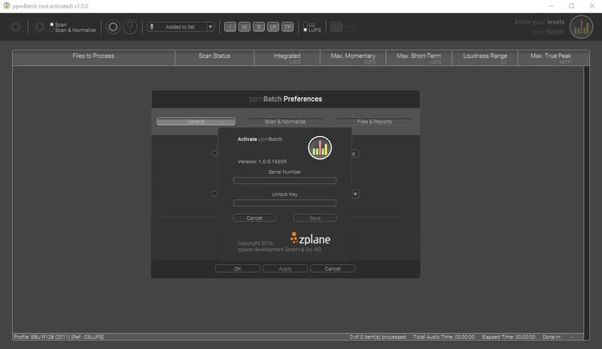Open preferences via the gear icon

pyautogui.click(x=113, y=27)
